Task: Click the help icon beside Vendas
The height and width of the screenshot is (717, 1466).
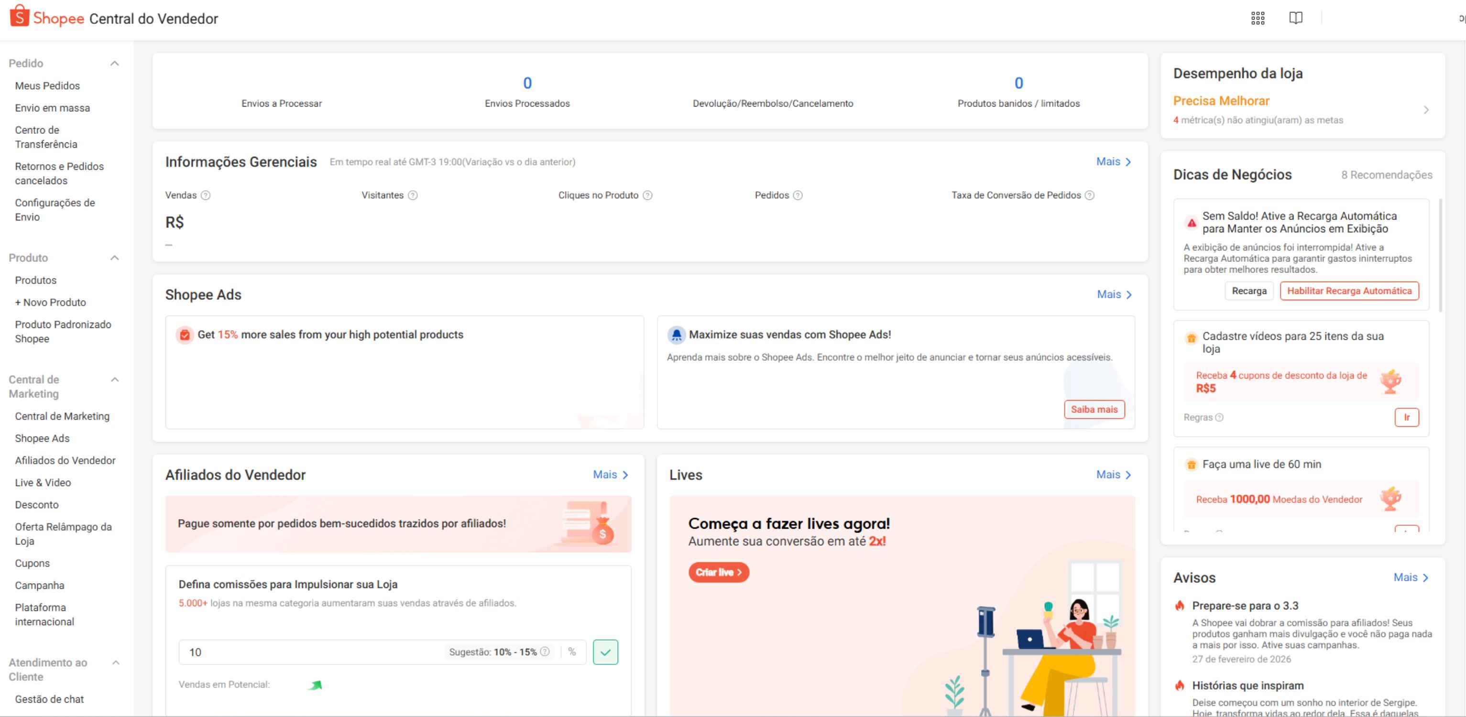Action: [205, 195]
